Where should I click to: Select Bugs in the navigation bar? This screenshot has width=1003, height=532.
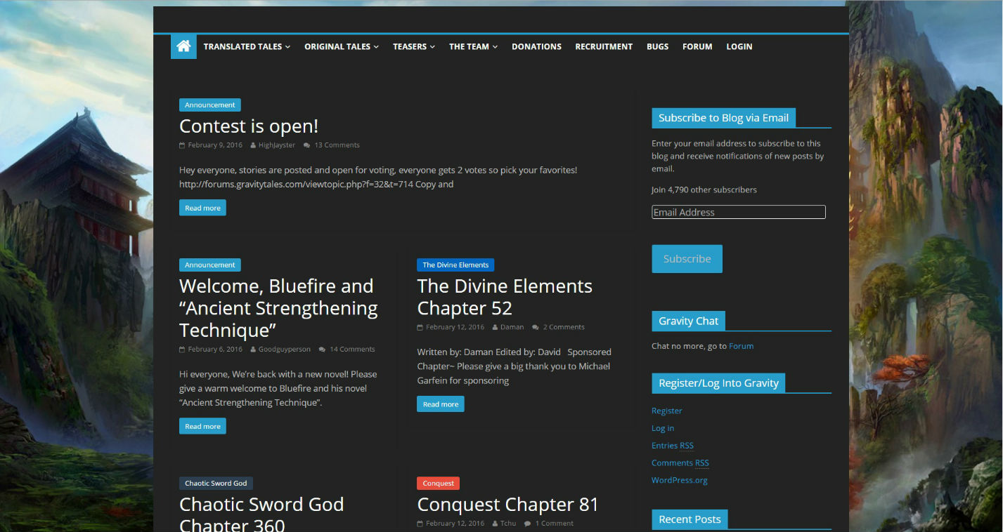pos(657,46)
